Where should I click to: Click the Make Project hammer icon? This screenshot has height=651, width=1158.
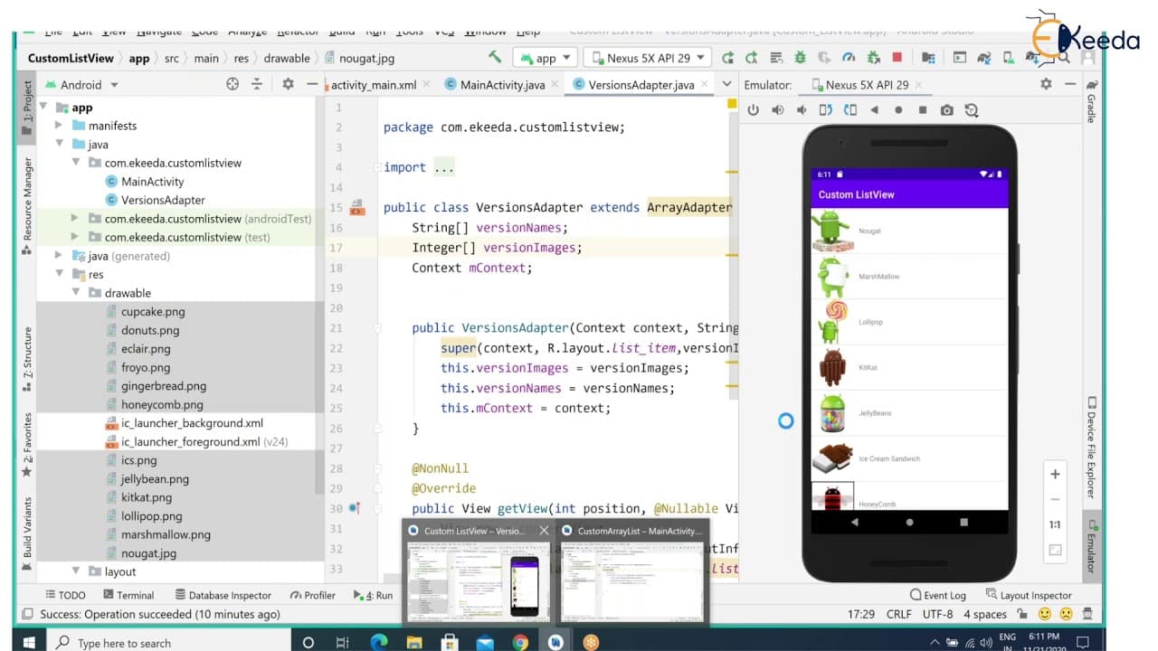(x=495, y=57)
